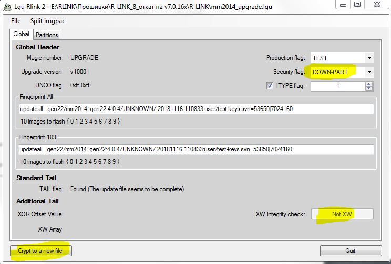This screenshot has height=264, width=391.
Task: Switch to the Global tab
Action: 21,34
